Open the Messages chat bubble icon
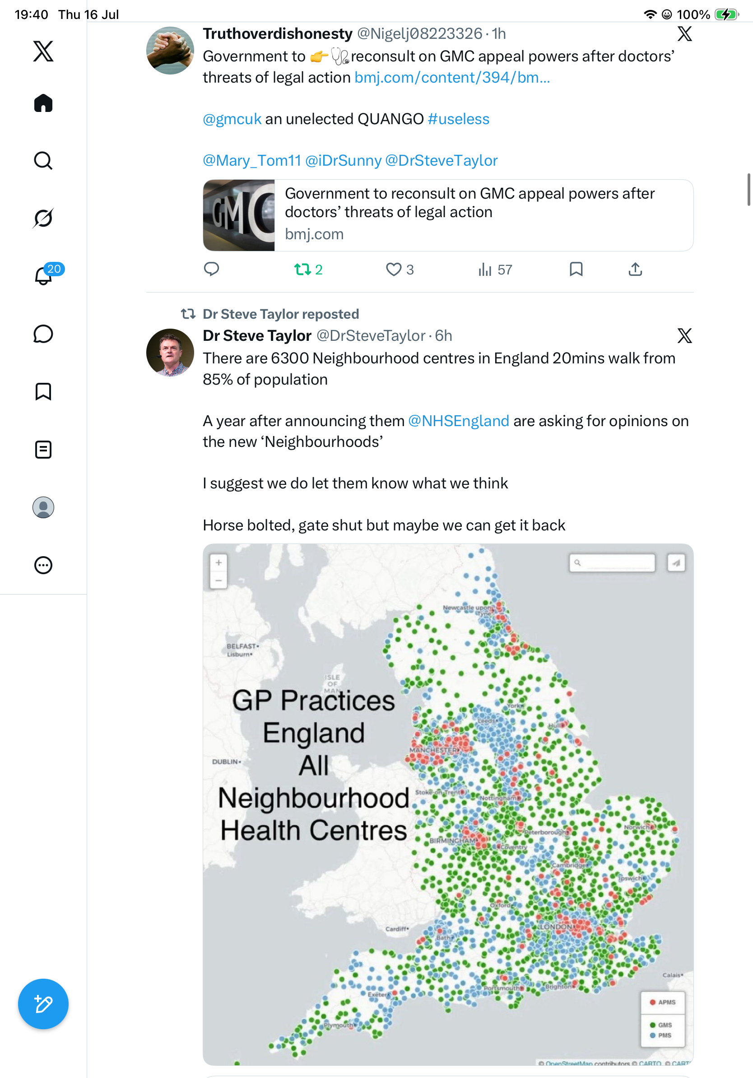 click(43, 334)
